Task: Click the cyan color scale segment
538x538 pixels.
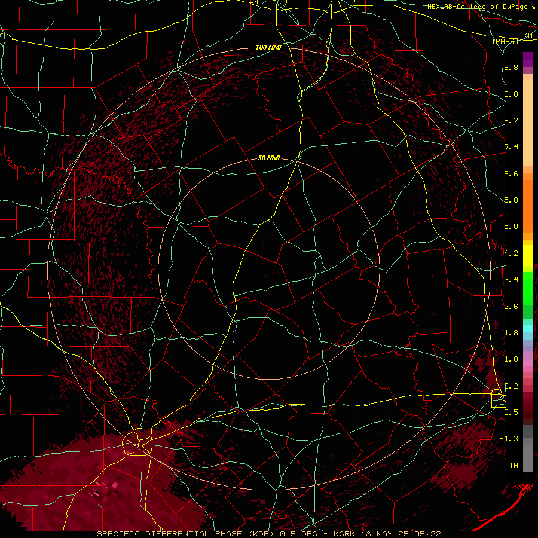Action: [528, 329]
